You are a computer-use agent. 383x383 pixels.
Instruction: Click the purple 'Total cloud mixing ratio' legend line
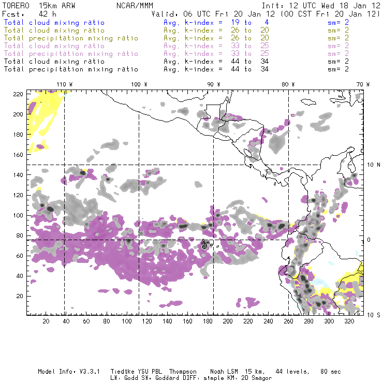coord(54,46)
